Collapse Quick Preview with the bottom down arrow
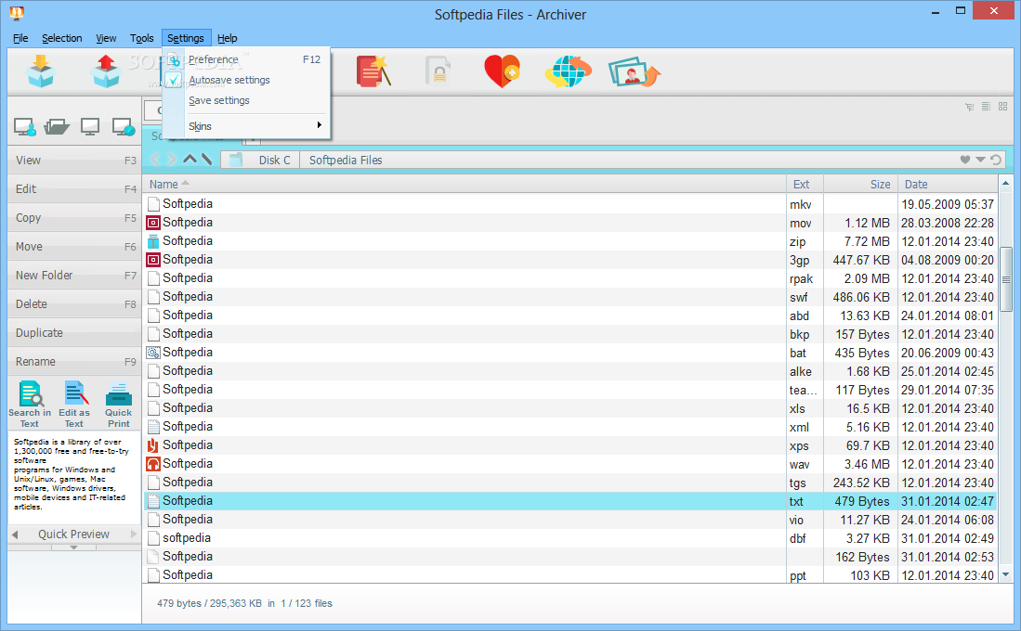 click(73, 547)
